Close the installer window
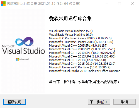The image size is (139, 108). coord(132,4)
